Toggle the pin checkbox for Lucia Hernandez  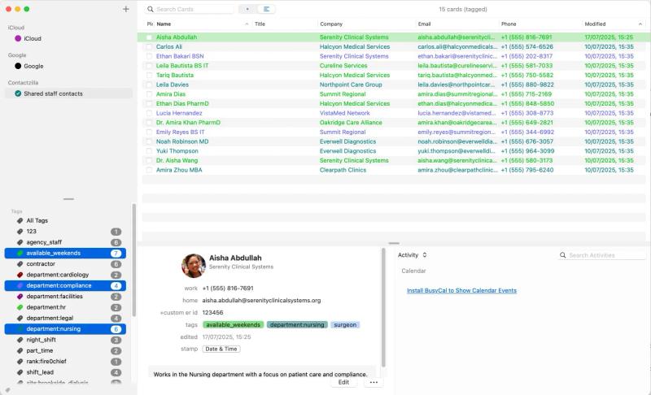tap(149, 113)
